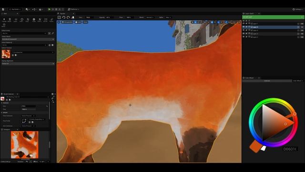Viewport: 305px width, 172px height.
Task: Click the fox texture thumbnail under Select Texture
Action: tap(6, 54)
